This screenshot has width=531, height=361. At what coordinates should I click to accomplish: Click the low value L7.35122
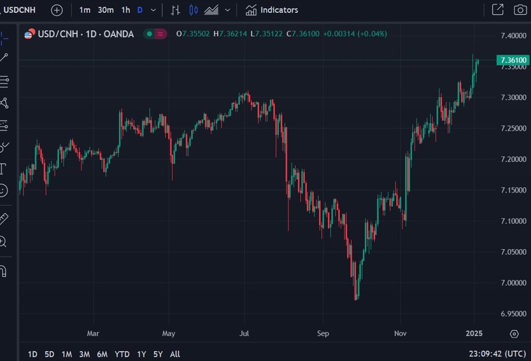tap(267, 34)
